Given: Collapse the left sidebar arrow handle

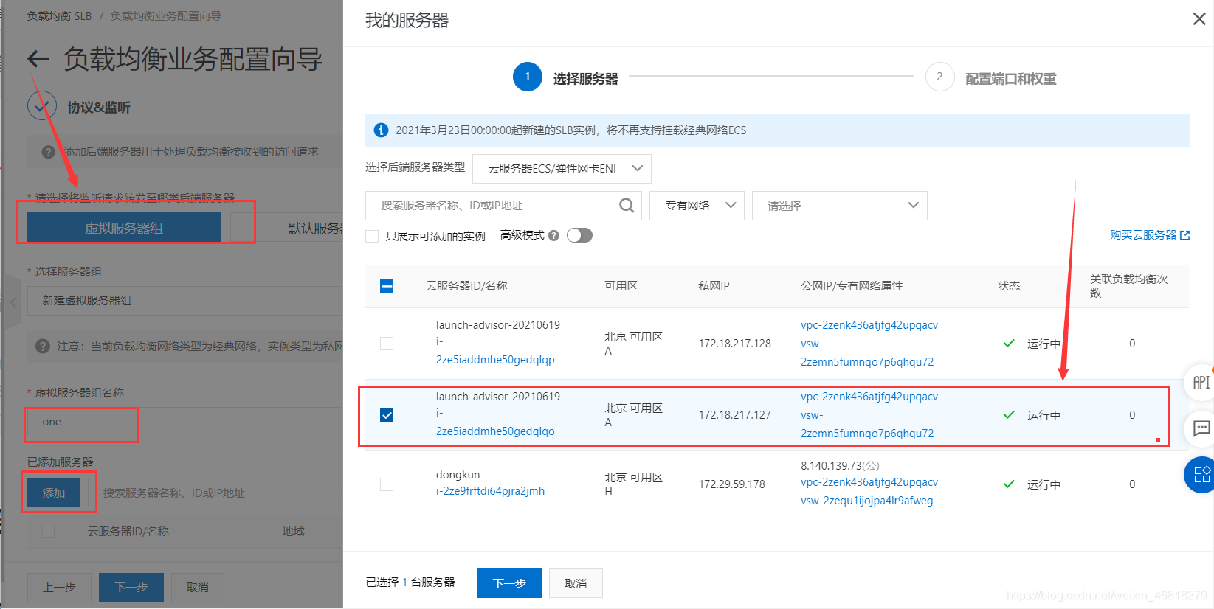Looking at the screenshot, I should click(13, 302).
